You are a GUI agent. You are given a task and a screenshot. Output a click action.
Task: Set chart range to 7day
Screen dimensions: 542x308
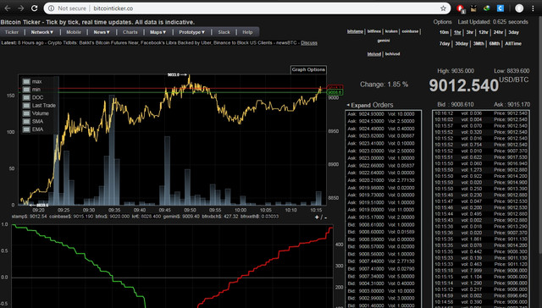point(445,43)
